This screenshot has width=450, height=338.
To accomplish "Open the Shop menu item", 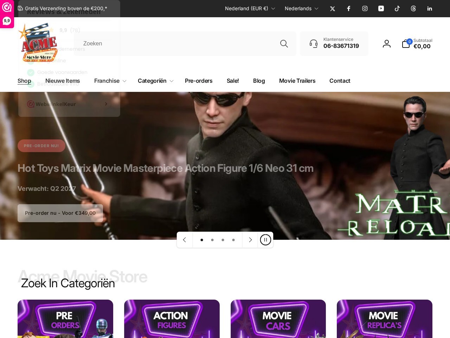I will [x=24, y=81].
